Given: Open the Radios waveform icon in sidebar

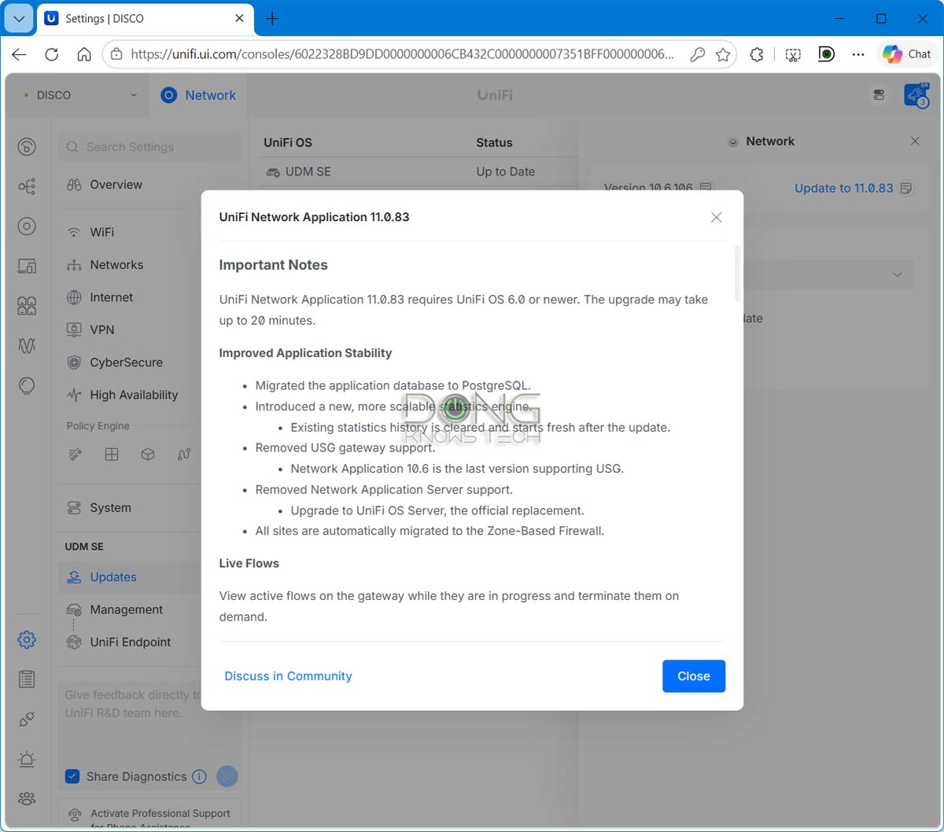Looking at the screenshot, I should point(27,345).
